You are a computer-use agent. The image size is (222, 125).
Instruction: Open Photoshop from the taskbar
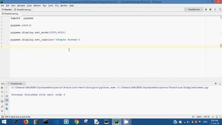coord(16,122)
